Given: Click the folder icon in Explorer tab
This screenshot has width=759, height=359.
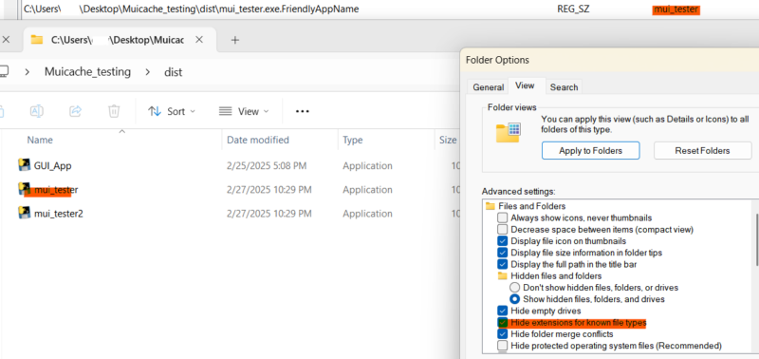Looking at the screenshot, I should coord(37,40).
